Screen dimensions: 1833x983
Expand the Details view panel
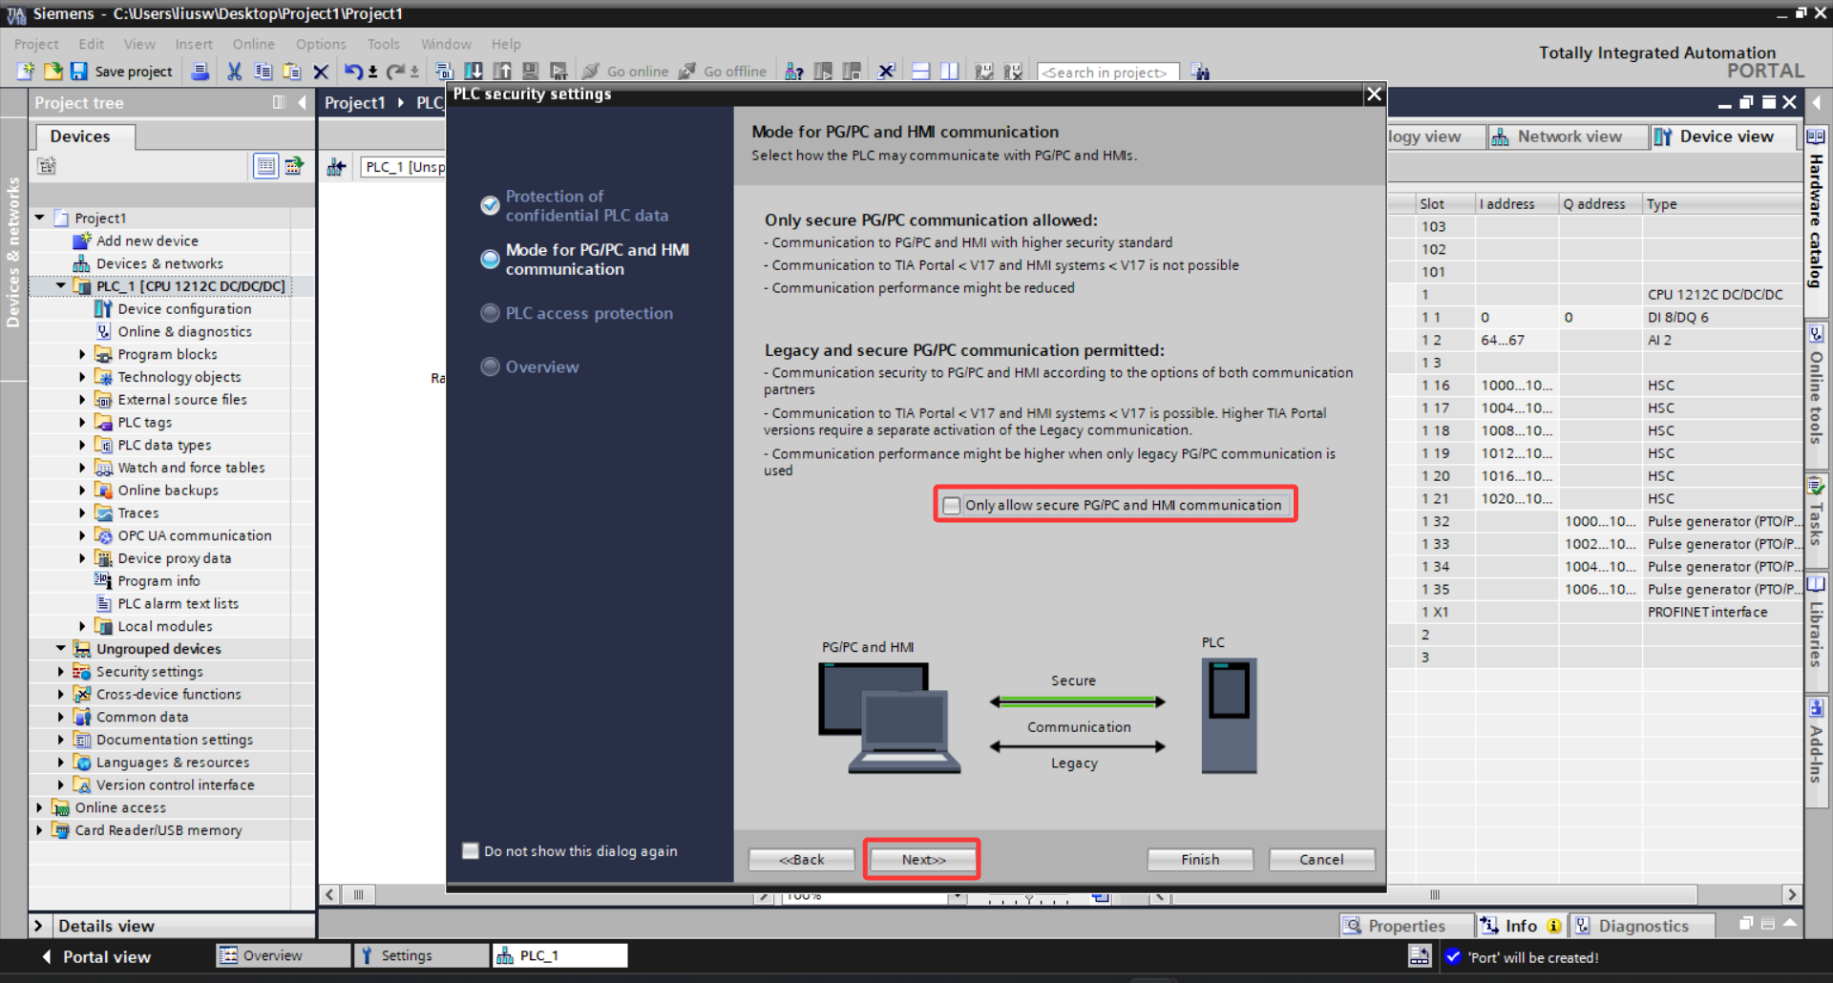click(x=38, y=926)
